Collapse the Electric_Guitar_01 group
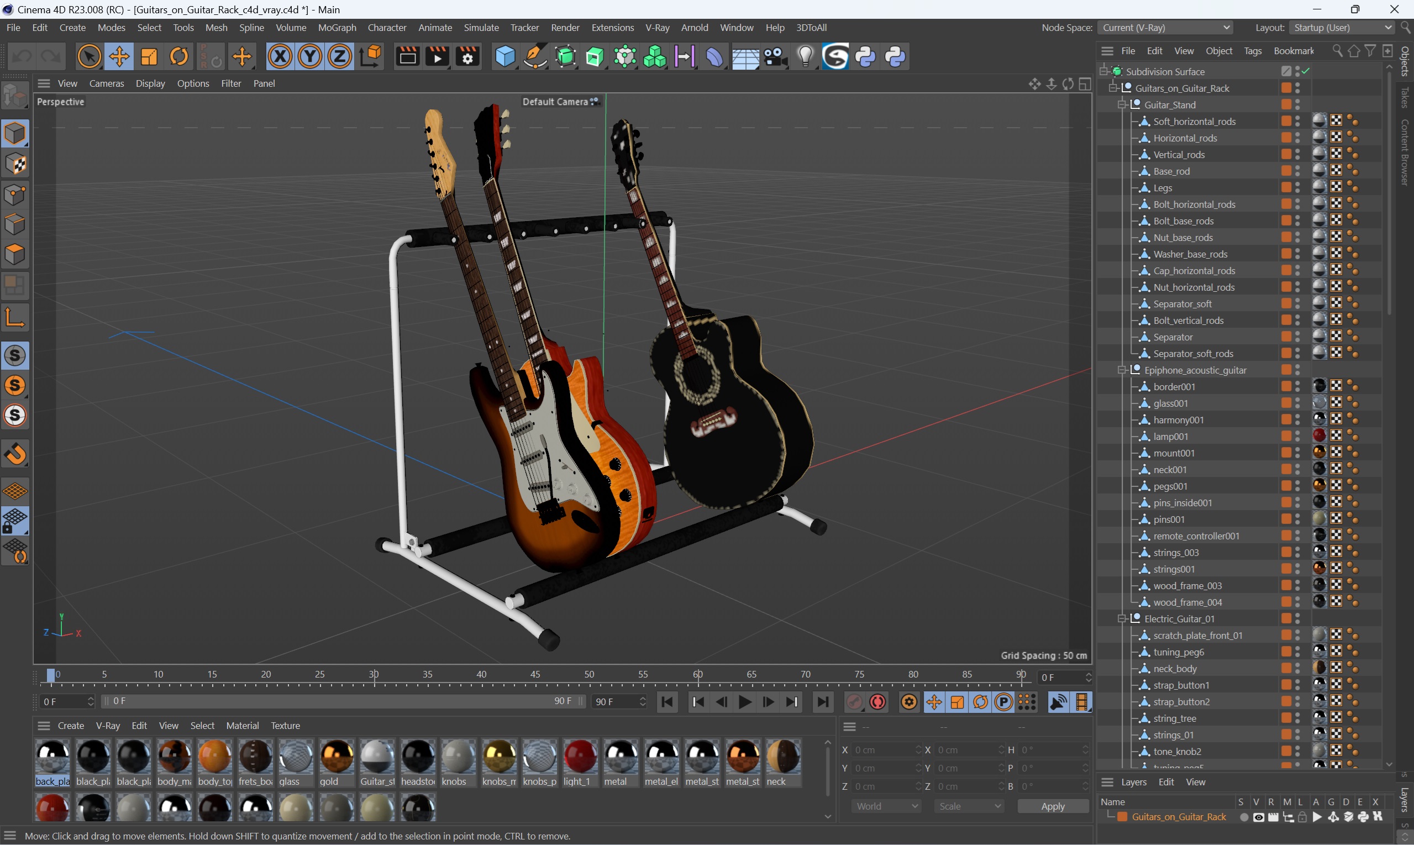The height and width of the screenshot is (845, 1414). 1121,619
